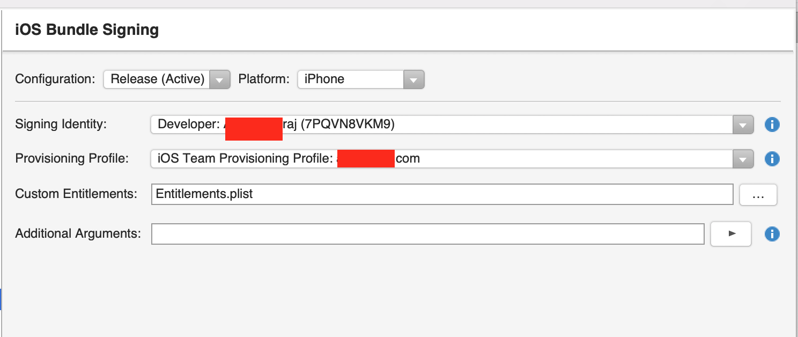Viewport: 798px width, 337px height.
Task: Click inside the Entitlements.plist field
Action: [442, 194]
